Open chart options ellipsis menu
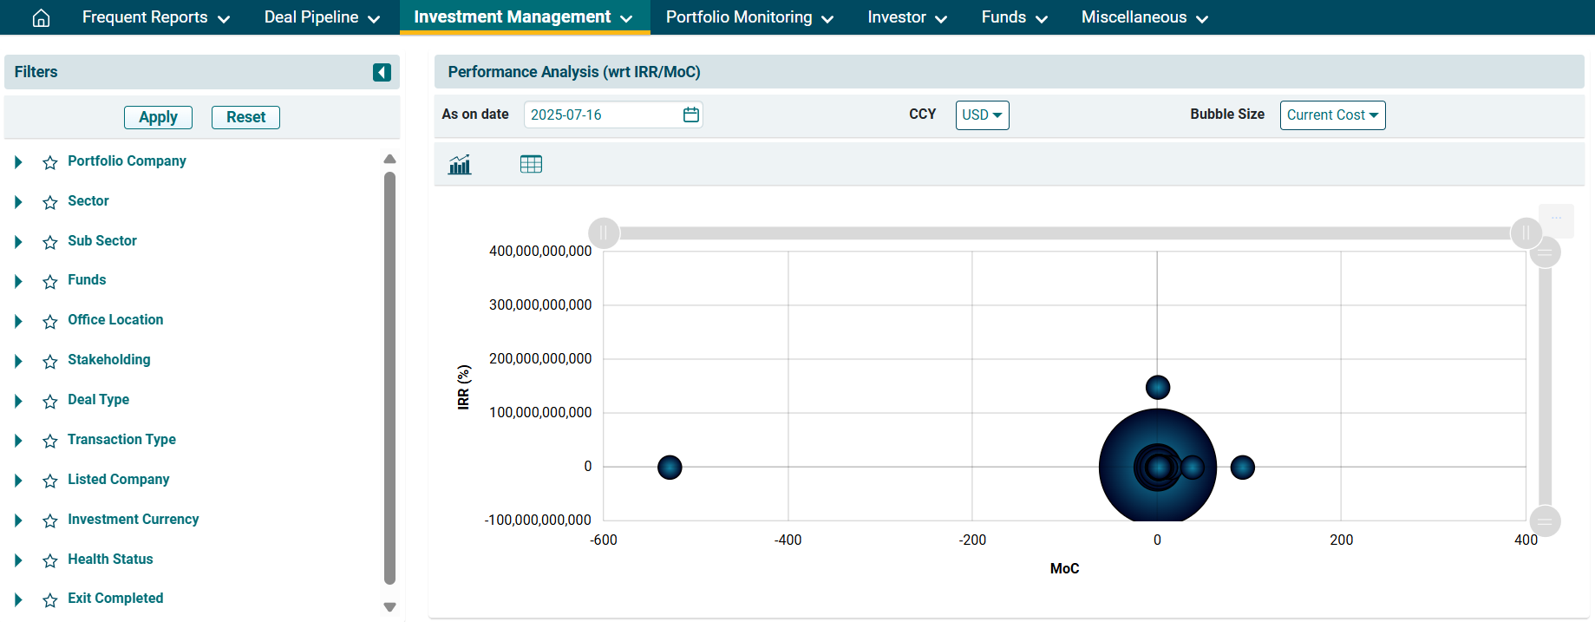The width and height of the screenshot is (1595, 622). [x=1556, y=219]
